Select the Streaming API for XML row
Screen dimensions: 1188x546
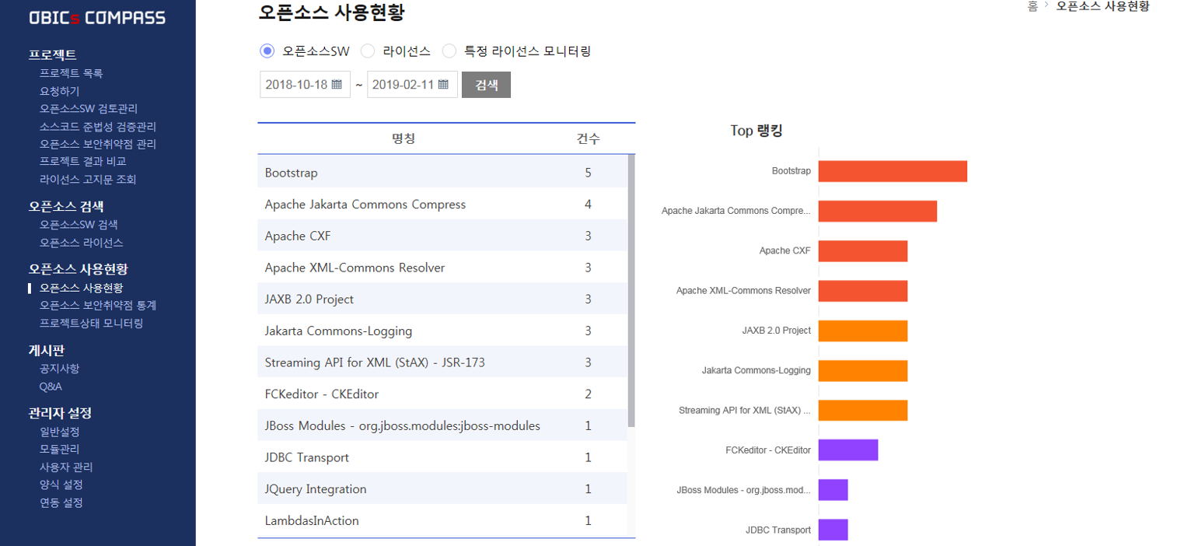coord(442,362)
